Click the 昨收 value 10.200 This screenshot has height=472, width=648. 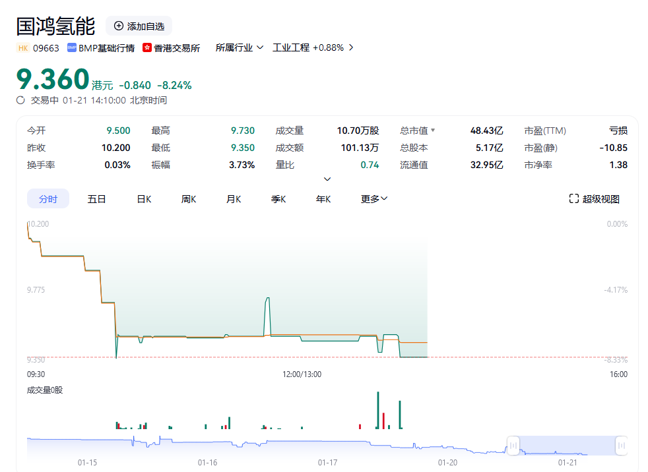(115, 148)
